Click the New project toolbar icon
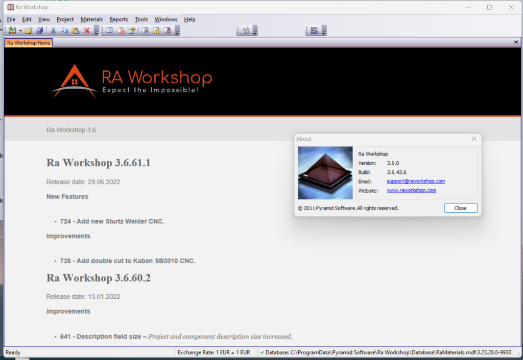523x360 pixels. click(12, 31)
